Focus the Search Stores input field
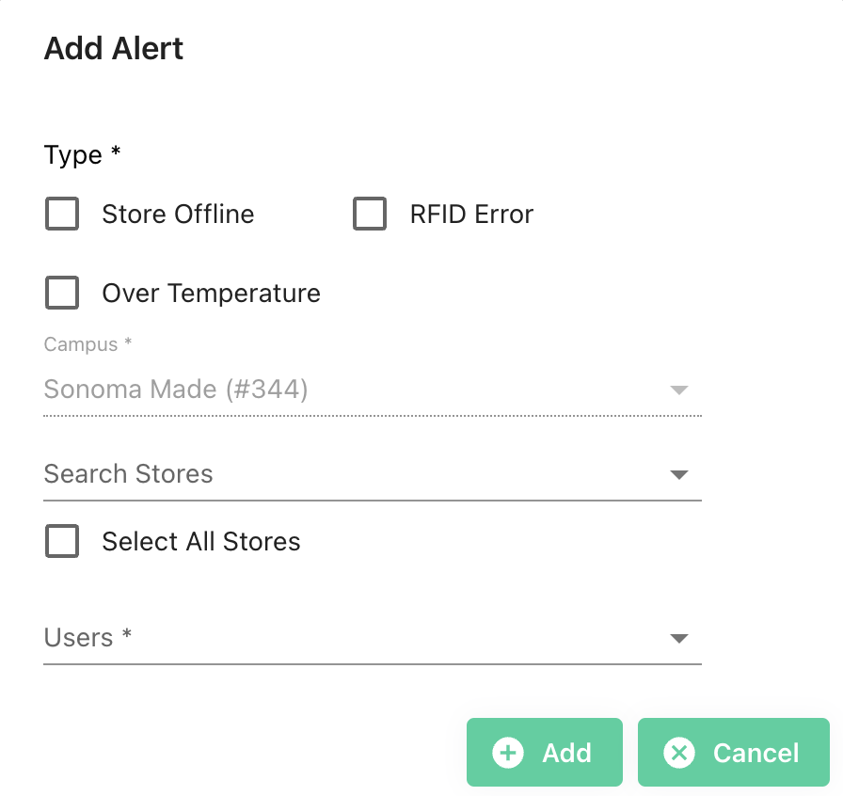The width and height of the screenshot is (843, 796). point(355,474)
